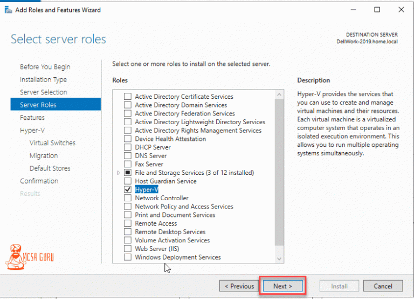Minimize the wizard window
Viewport: 414px width, 299px height.
pos(353,10)
